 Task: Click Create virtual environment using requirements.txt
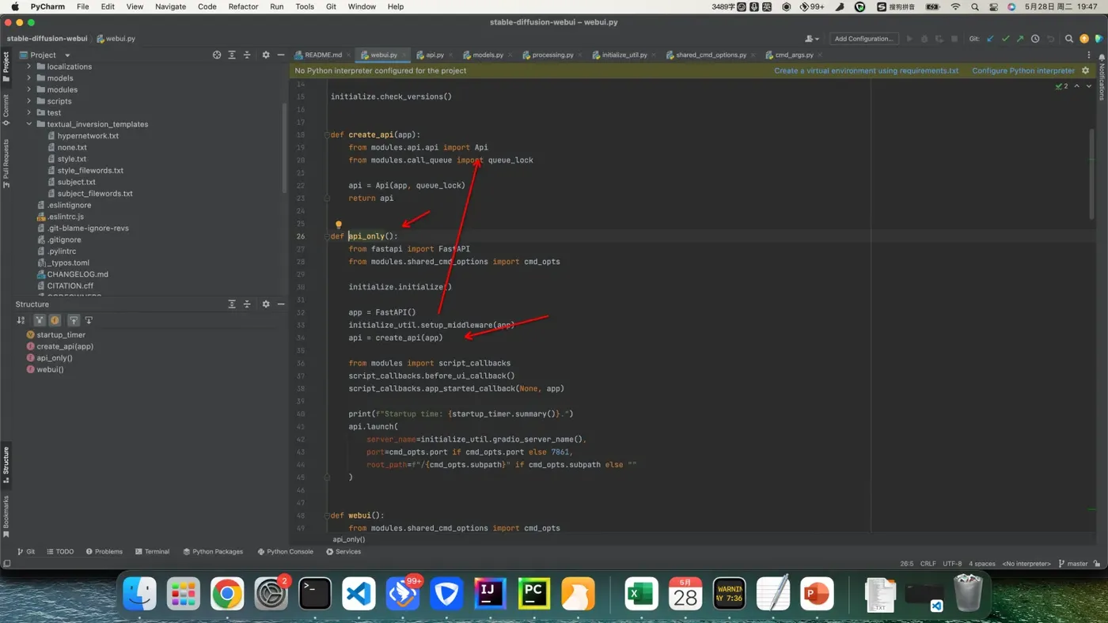pyautogui.click(x=866, y=70)
